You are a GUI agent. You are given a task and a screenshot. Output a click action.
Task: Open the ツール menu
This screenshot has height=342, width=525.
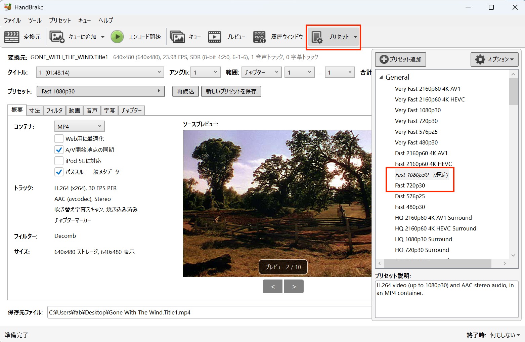tap(35, 20)
